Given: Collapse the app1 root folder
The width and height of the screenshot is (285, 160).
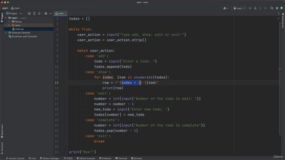Looking at the screenshot, I should [x=6, y=18].
